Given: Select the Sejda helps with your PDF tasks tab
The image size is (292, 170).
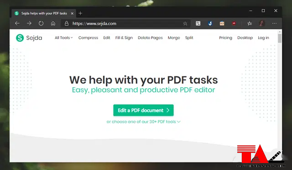Looking at the screenshot, I should [x=44, y=13].
